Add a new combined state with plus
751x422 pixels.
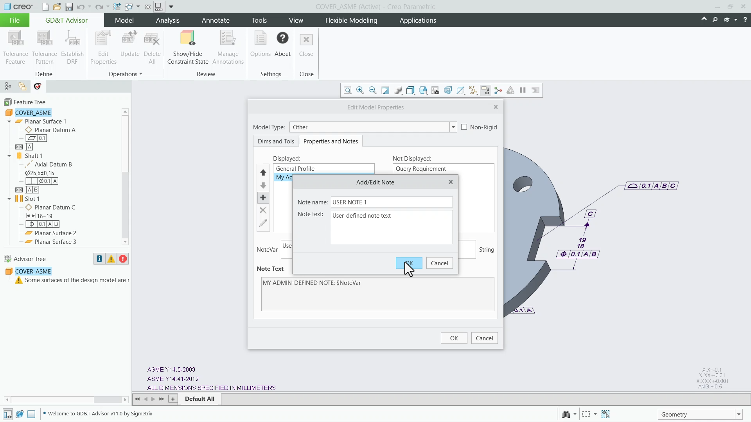172,399
